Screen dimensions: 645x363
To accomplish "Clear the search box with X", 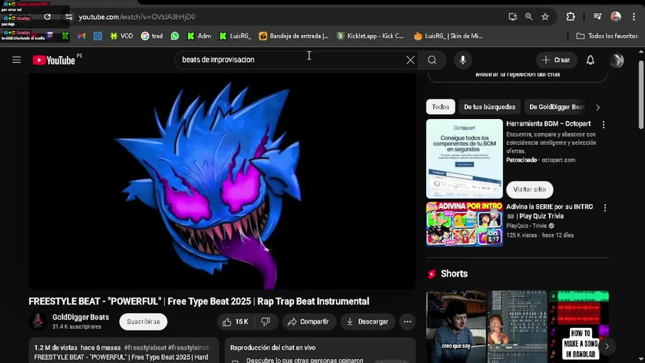I will [411, 60].
